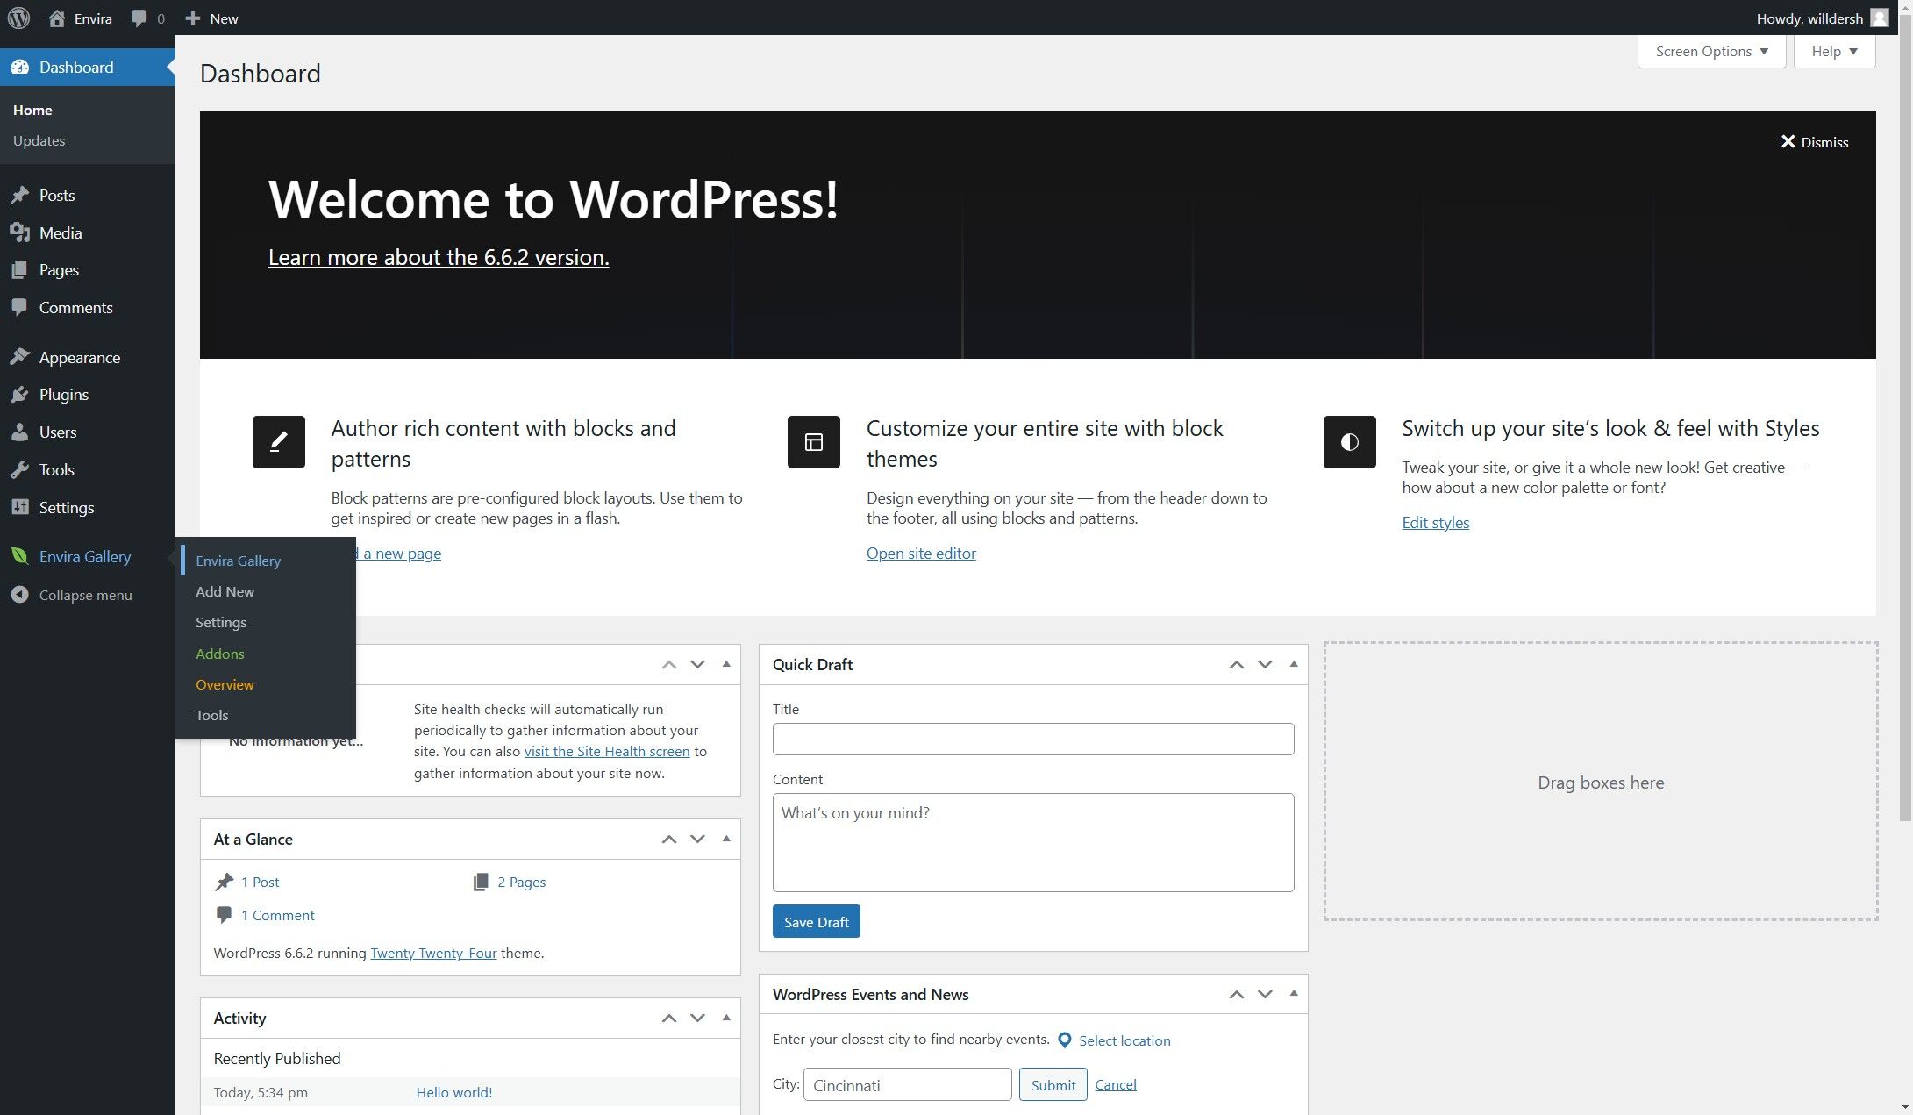
Task: Open the site editor link
Action: [x=921, y=554]
